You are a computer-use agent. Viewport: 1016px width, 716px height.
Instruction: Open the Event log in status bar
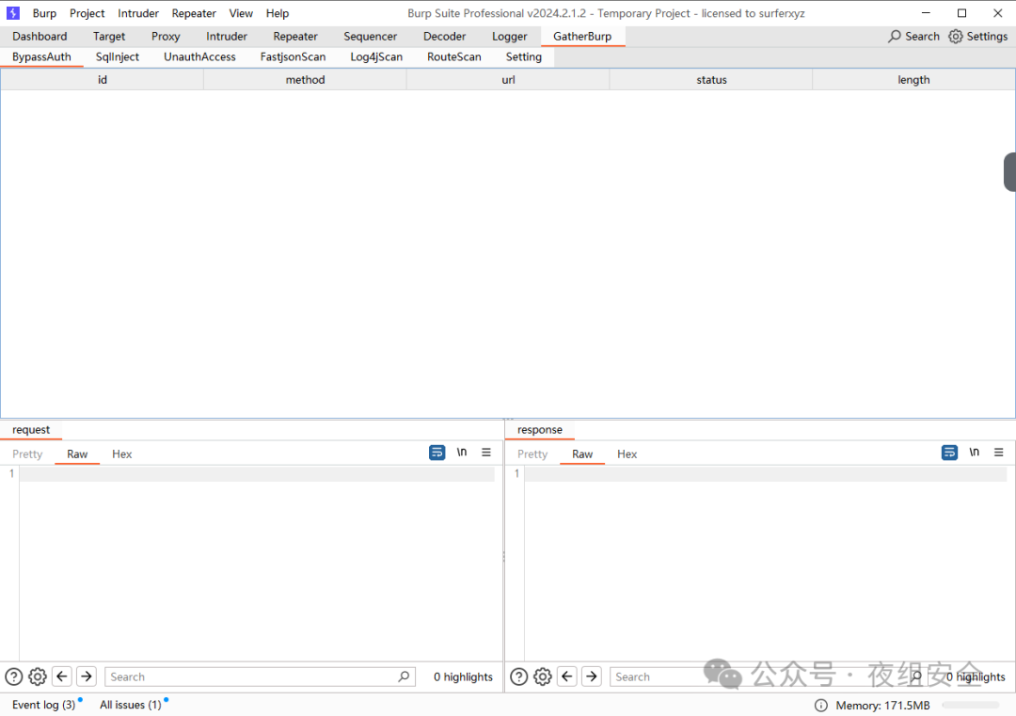pyautogui.click(x=43, y=705)
